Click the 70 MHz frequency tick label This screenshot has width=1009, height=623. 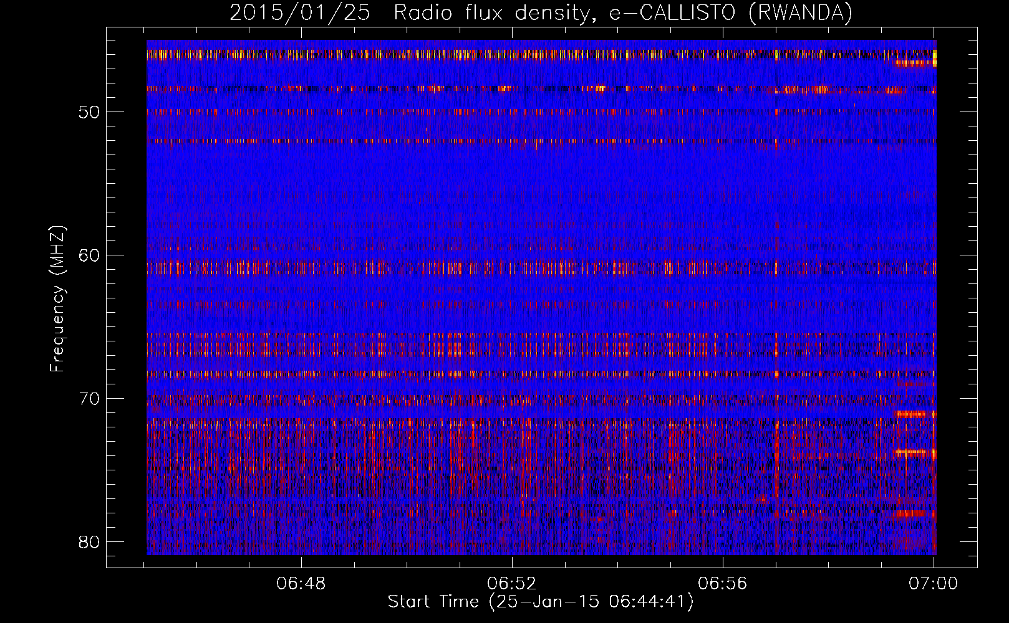click(90, 398)
